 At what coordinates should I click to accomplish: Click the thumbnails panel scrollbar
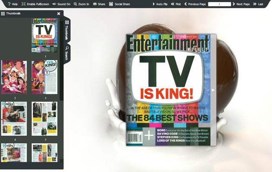point(61,61)
